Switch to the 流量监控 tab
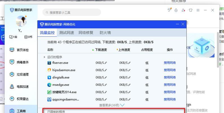The image size is (224, 113). point(47,32)
